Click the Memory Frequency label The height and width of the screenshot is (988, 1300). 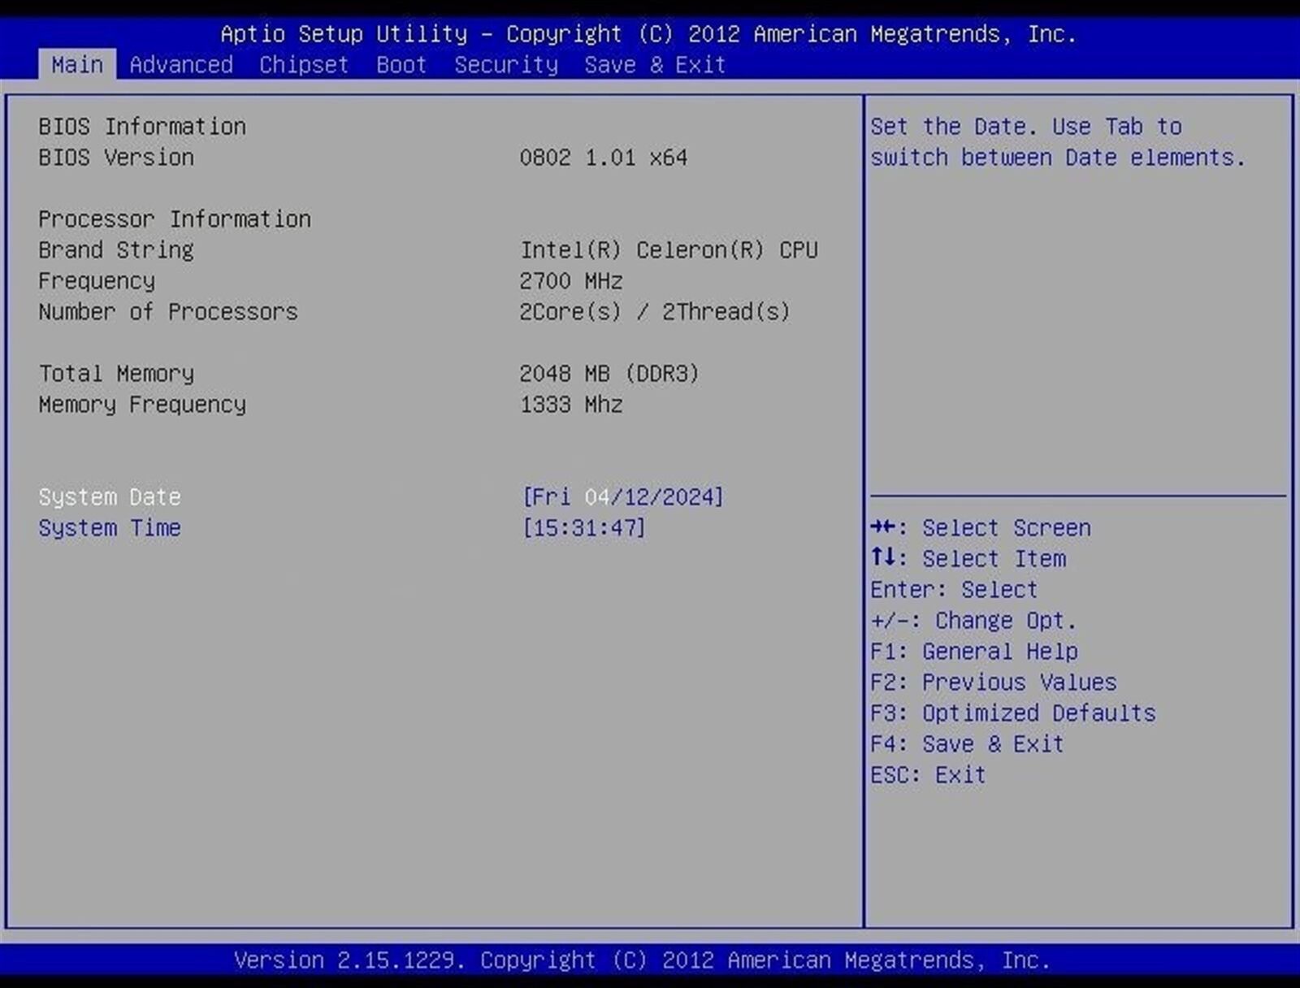(x=142, y=404)
